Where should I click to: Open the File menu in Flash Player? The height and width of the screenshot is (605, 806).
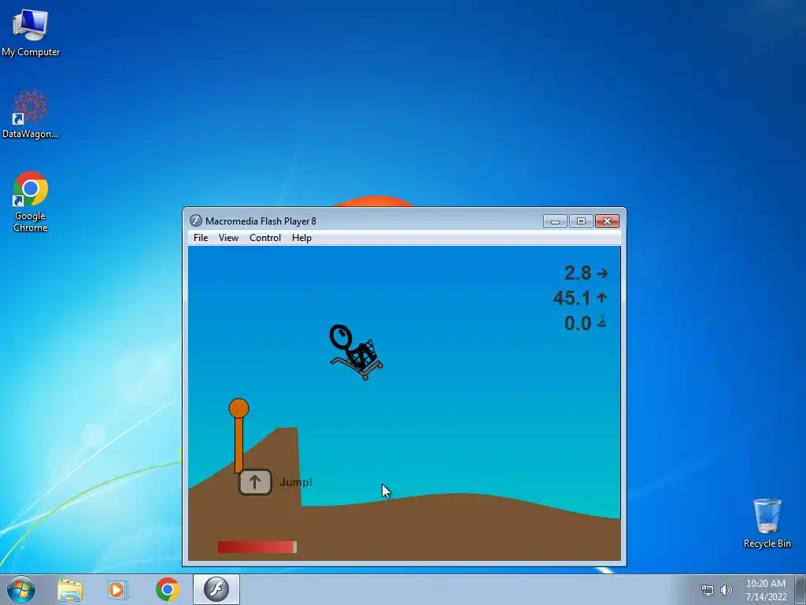point(201,238)
